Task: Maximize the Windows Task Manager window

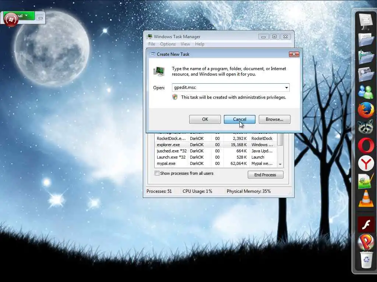Action: (x=274, y=37)
